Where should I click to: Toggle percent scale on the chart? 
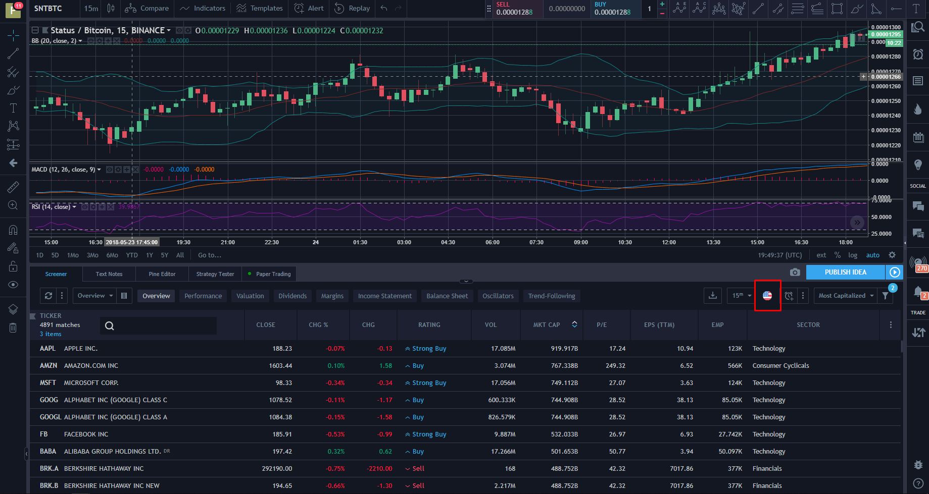838,255
